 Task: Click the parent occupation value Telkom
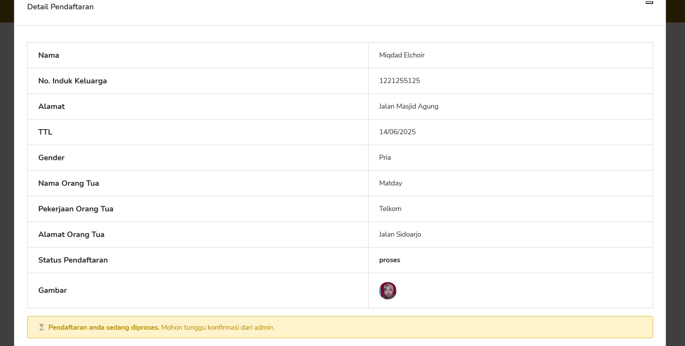[390, 209]
